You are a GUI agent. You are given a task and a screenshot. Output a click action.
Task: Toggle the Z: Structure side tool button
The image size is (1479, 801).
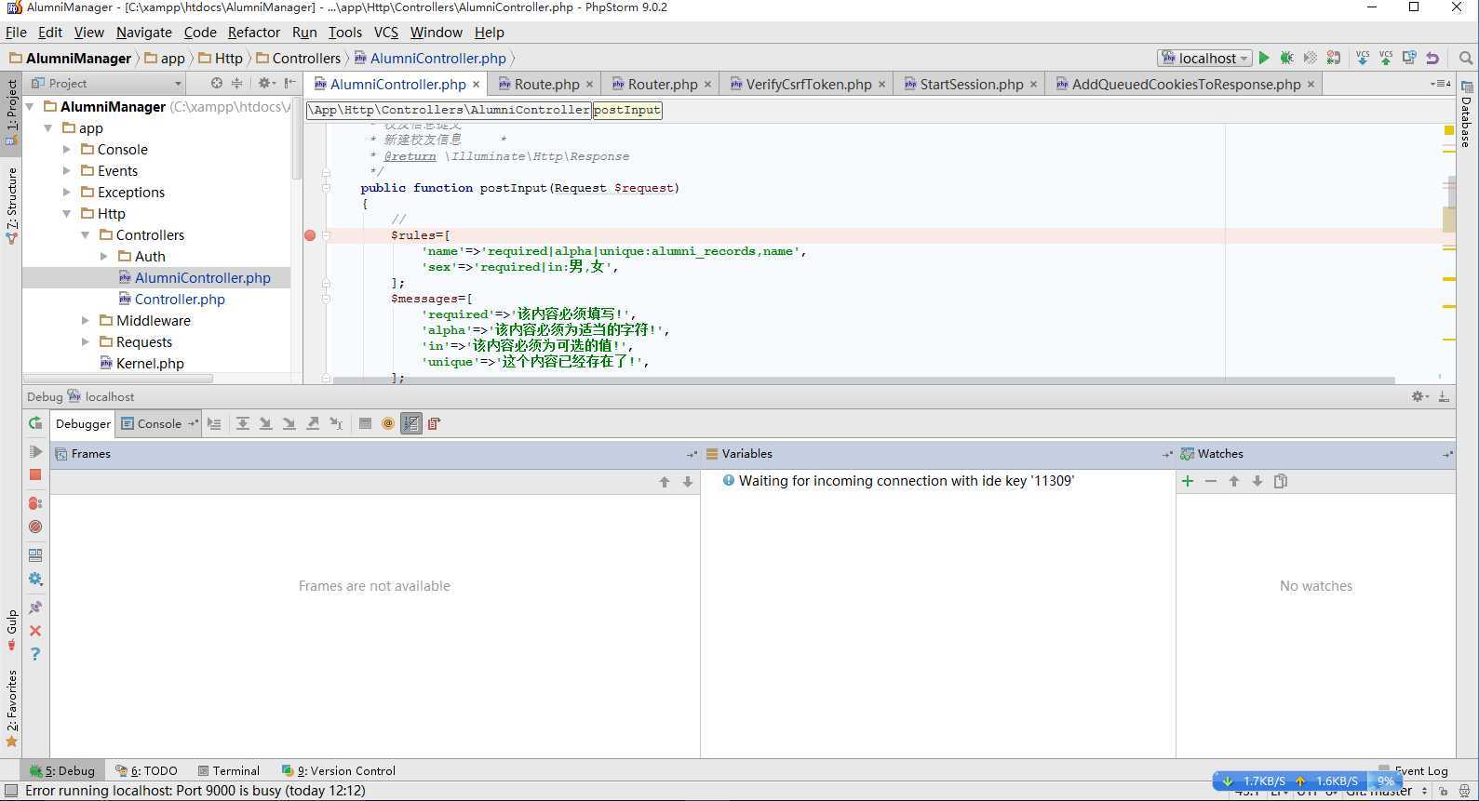click(x=11, y=206)
